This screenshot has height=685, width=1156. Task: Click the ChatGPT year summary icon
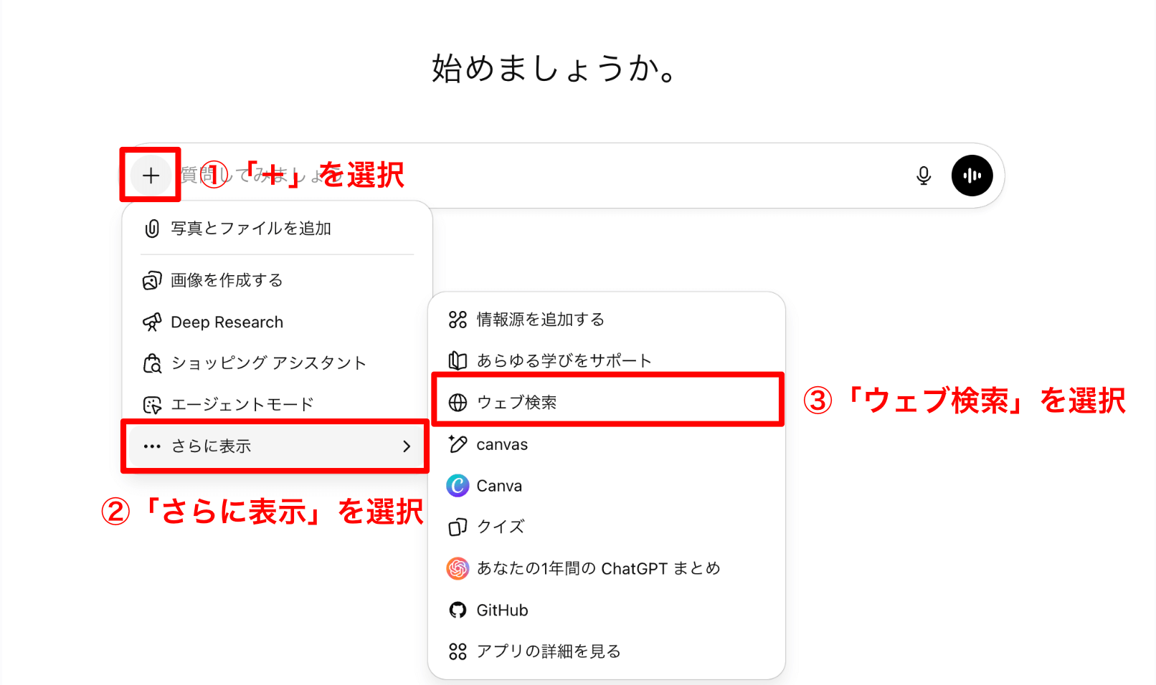pyautogui.click(x=458, y=568)
